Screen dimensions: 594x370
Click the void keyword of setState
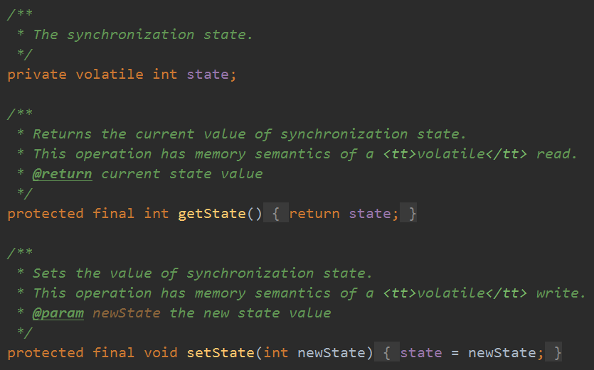(160, 352)
